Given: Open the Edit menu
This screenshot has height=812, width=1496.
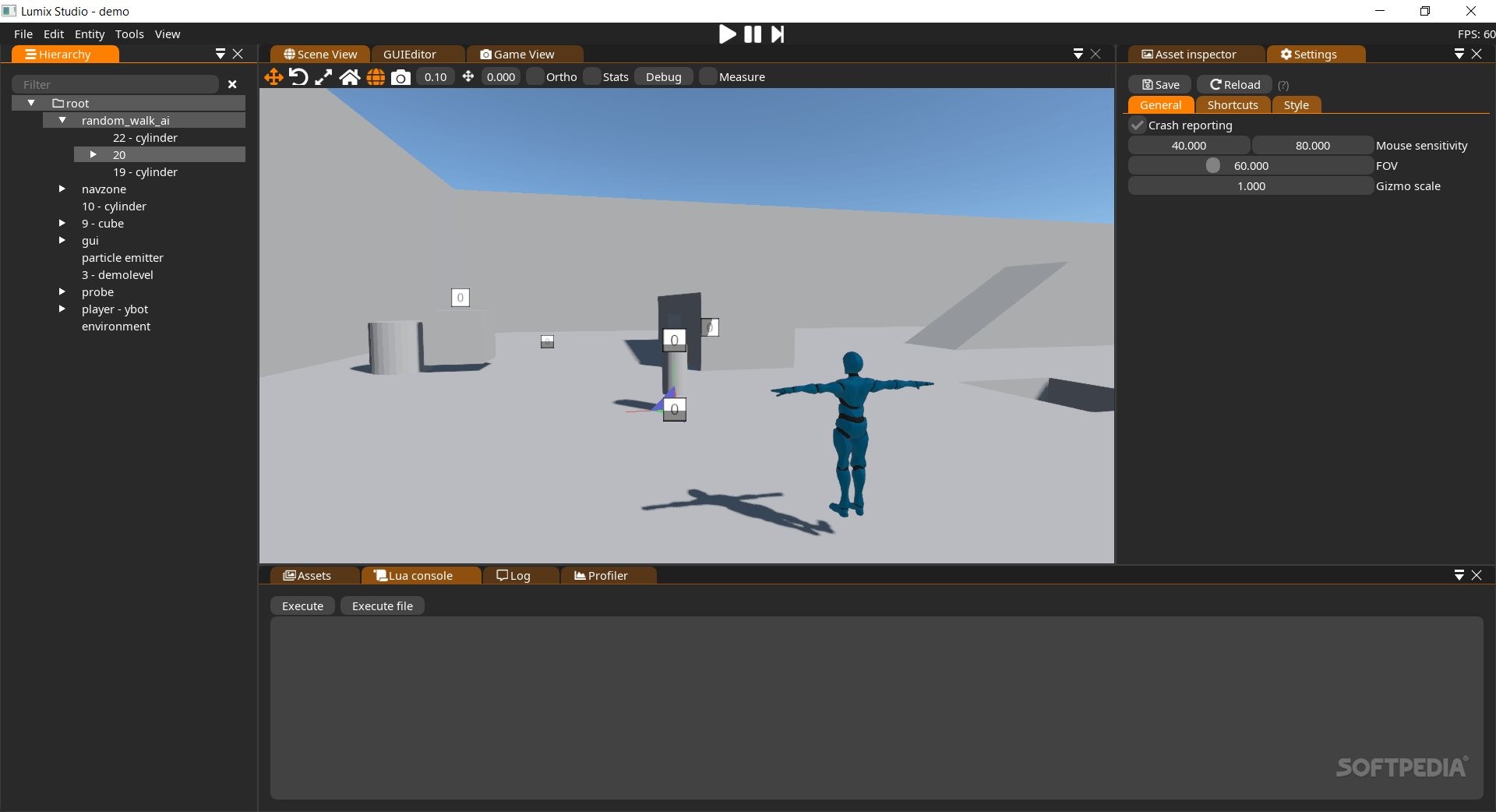Looking at the screenshot, I should tap(54, 34).
